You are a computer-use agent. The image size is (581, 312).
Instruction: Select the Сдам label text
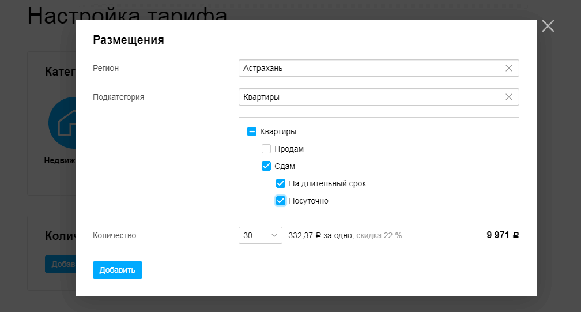pyautogui.click(x=285, y=166)
